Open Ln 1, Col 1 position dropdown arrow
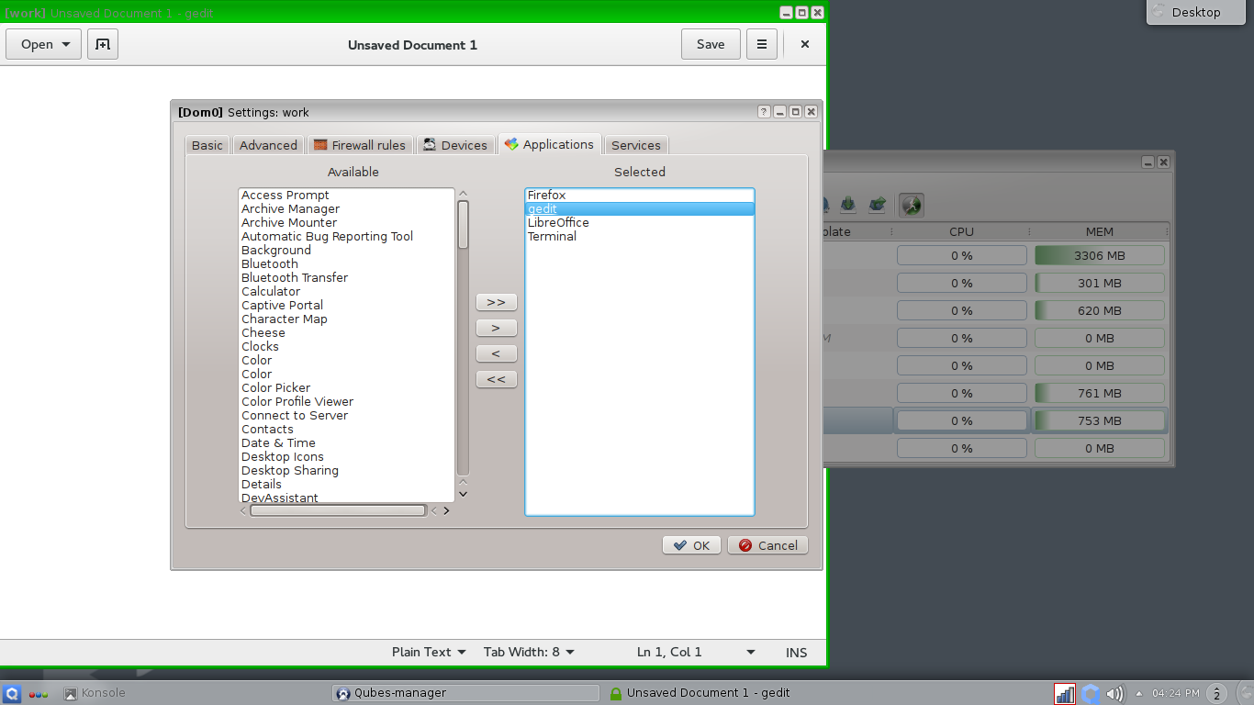Image resolution: width=1254 pixels, height=705 pixels. pyautogui.click(x=751, y=653)
